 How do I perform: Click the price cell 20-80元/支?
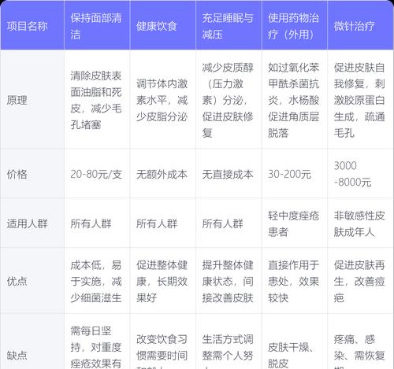pos(96,174)
